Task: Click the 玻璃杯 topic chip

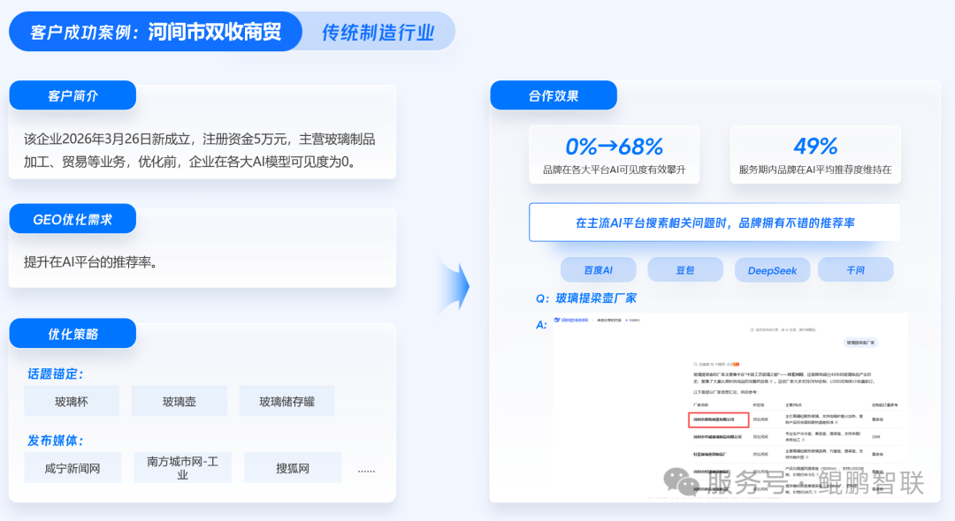Action: click(72, 401)
